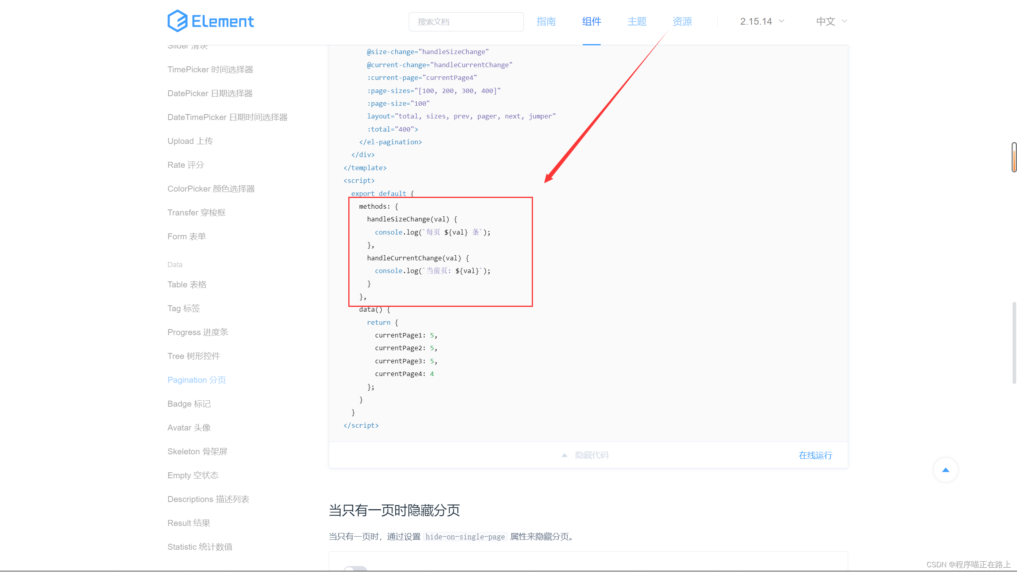Click the currentPage4: 4 code line
Screen dimensions: 1017x572
click(x=404, y=374)
